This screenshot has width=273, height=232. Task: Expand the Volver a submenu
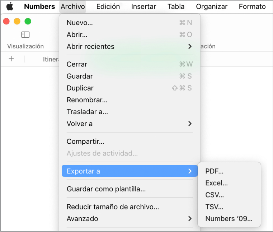pyautogui.click(x=130, y=124)
